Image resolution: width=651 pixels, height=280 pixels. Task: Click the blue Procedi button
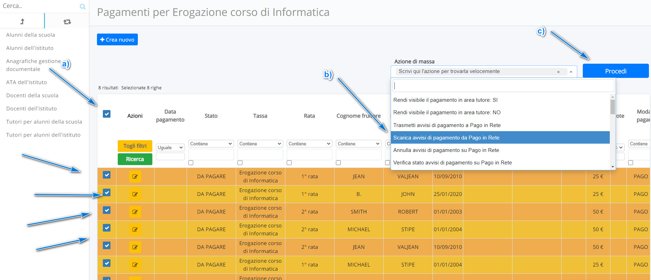(x=615, y=71)
